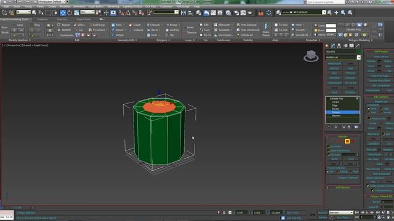Click the vertex Color swatch
The width and height of the screenshot is (394, 221).
click(331, 26)
